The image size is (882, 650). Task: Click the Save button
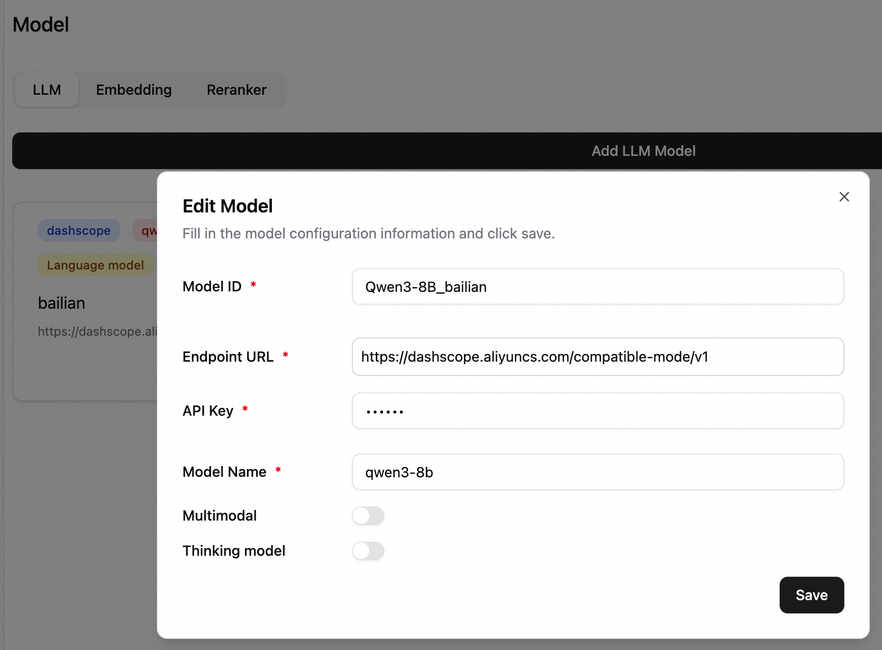811,595
